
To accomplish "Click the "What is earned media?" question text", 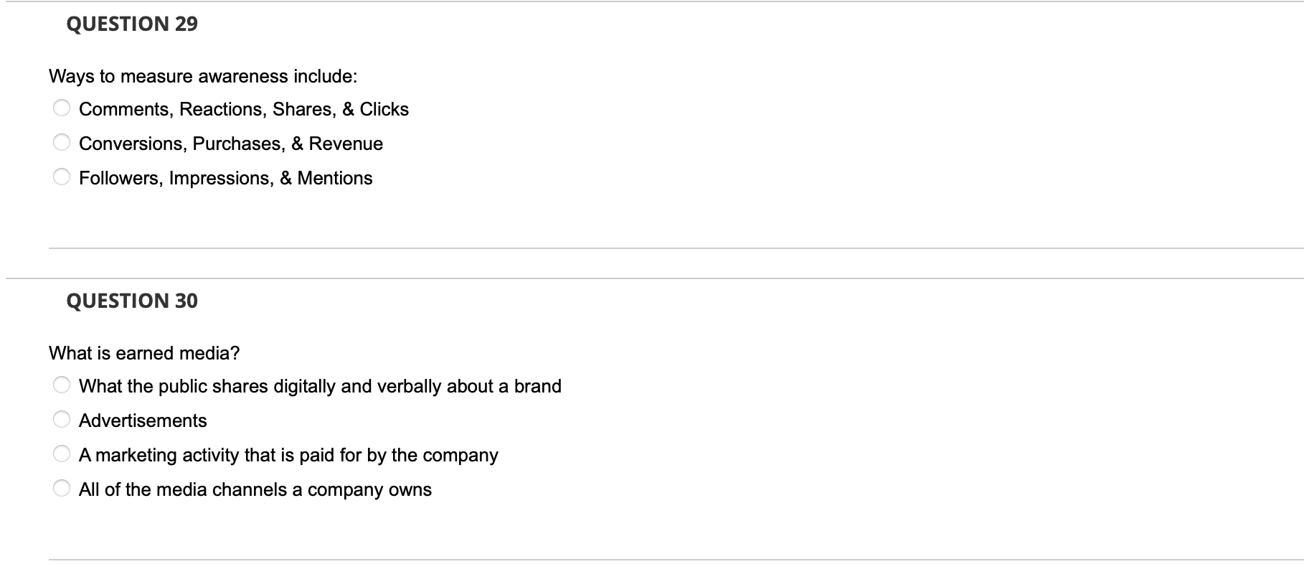I will (145, 352).
